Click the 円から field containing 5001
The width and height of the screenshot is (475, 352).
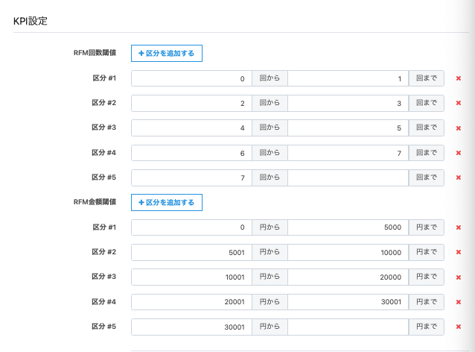click(x=191, y=252)
